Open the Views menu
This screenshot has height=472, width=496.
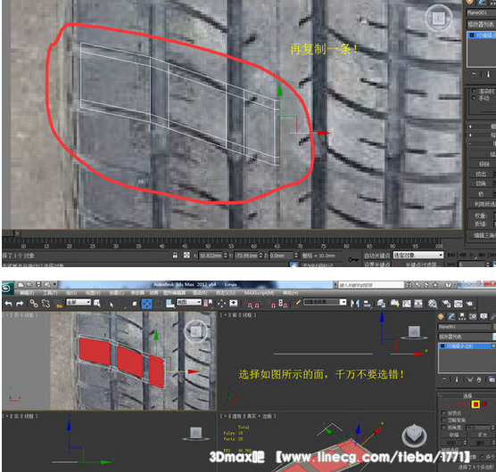click(93, 293)
